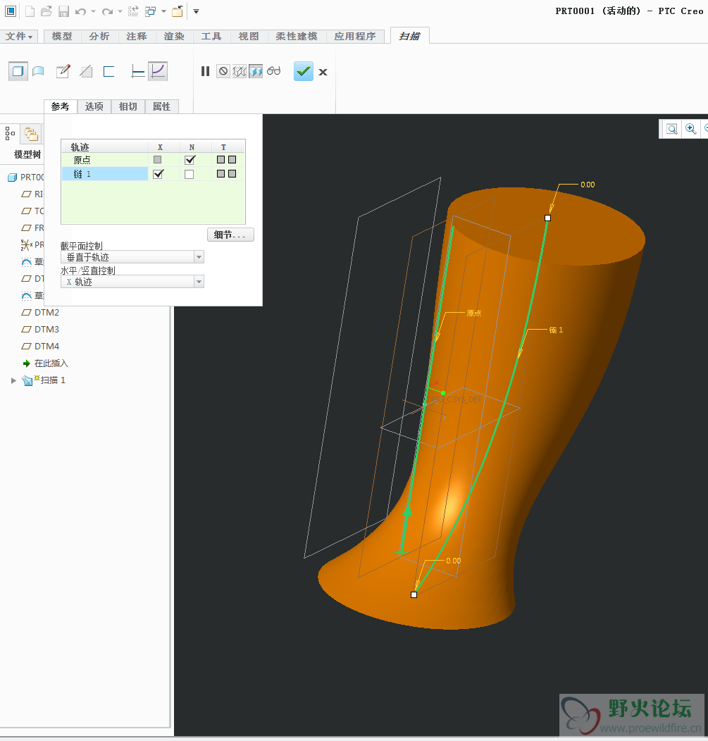Screen dimensions: 708x741
Task: Open the windows list dropdown arrow
Action: coord(163,11)
